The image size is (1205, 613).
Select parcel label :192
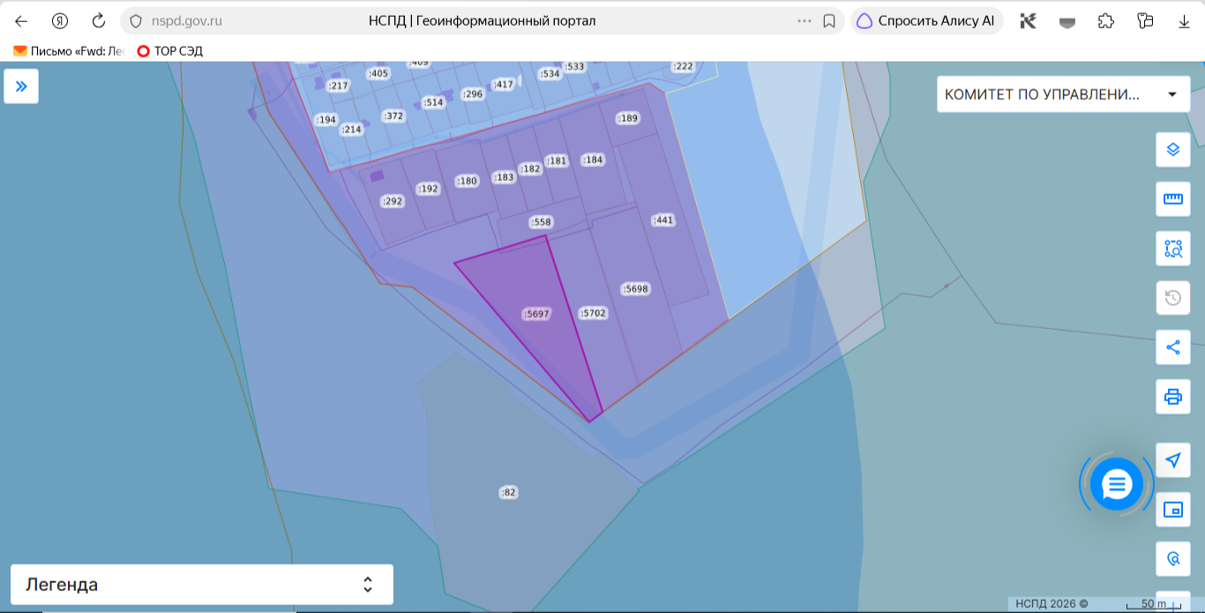[x=428, y=189]
